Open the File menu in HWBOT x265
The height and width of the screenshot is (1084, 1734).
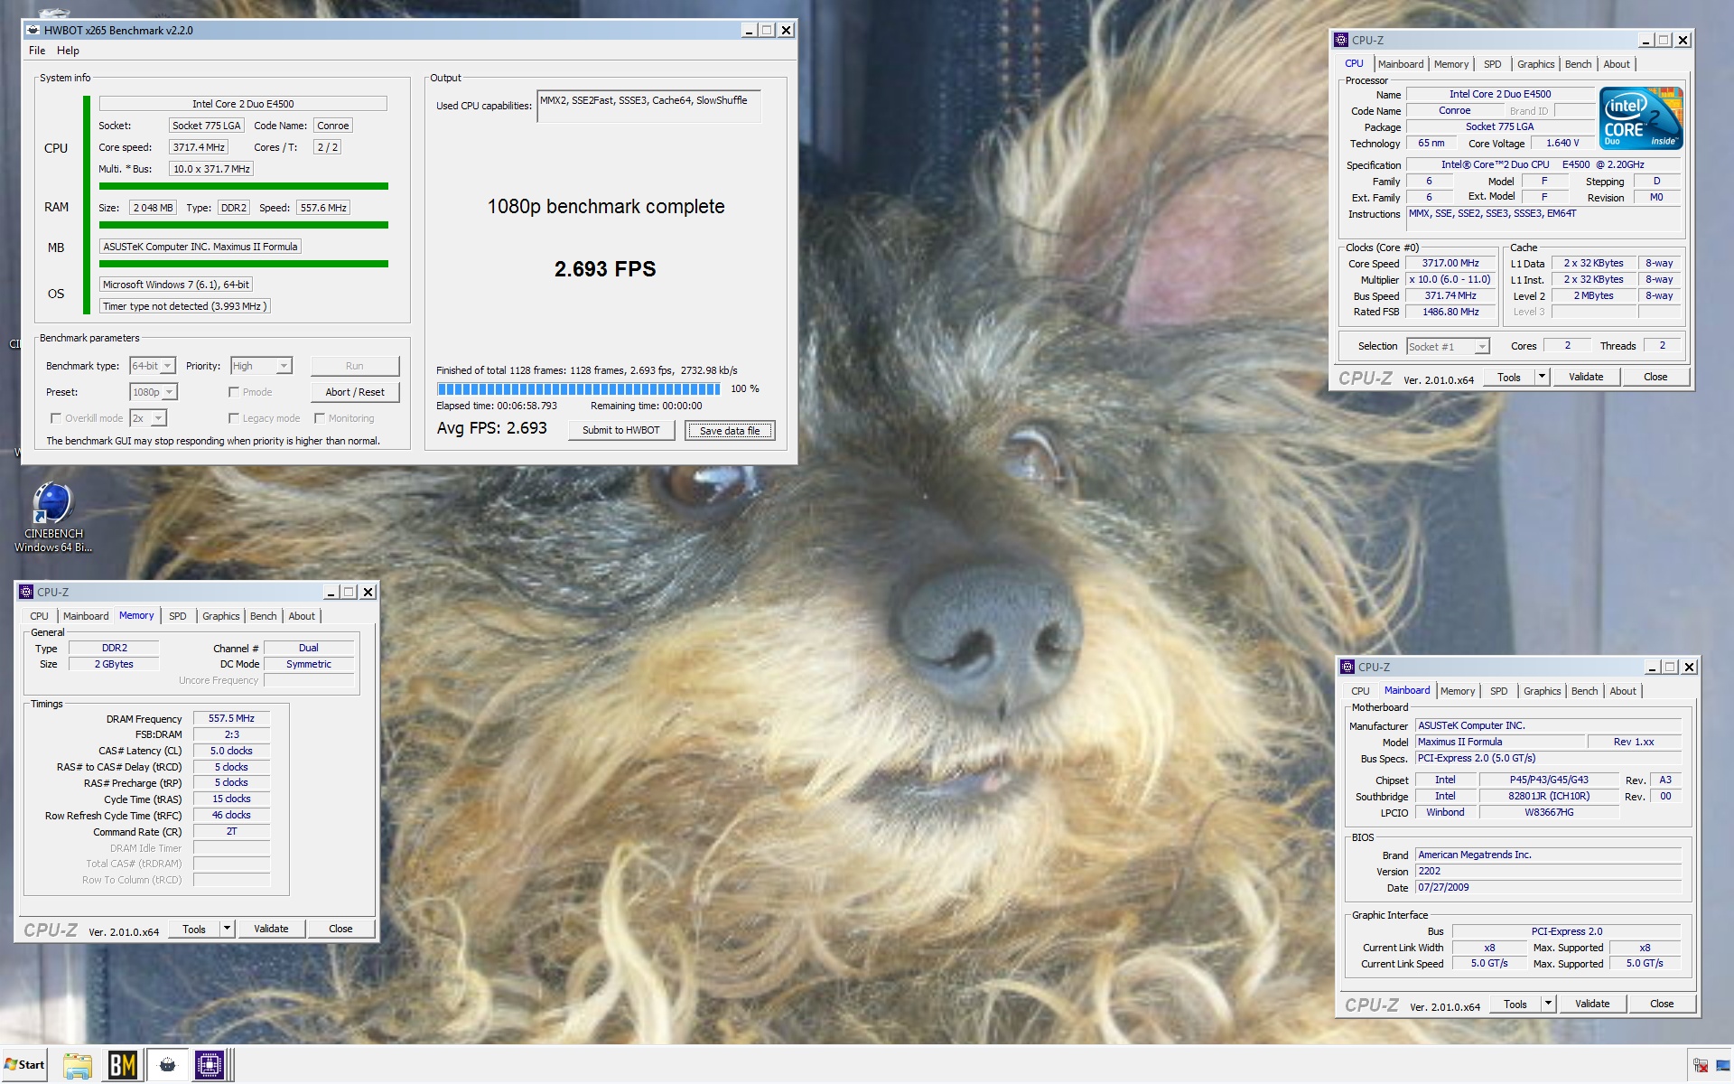click(37, 51)
